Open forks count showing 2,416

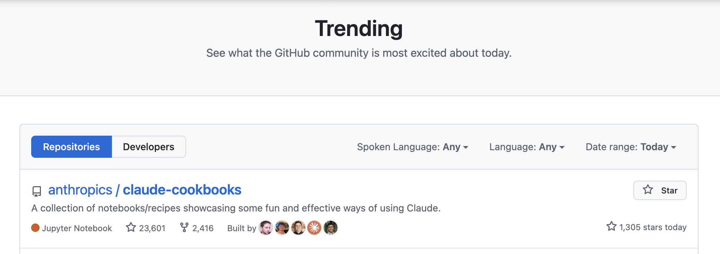coord(196,228)
